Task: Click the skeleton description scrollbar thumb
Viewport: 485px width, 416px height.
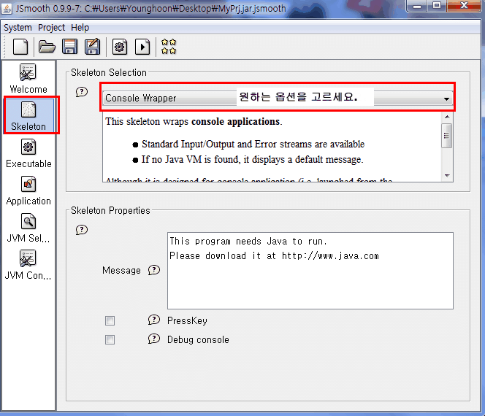Action: 446,136
